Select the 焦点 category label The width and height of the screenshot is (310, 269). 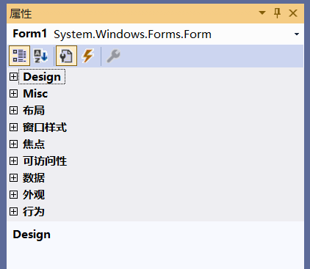click(x=34, y=144)
